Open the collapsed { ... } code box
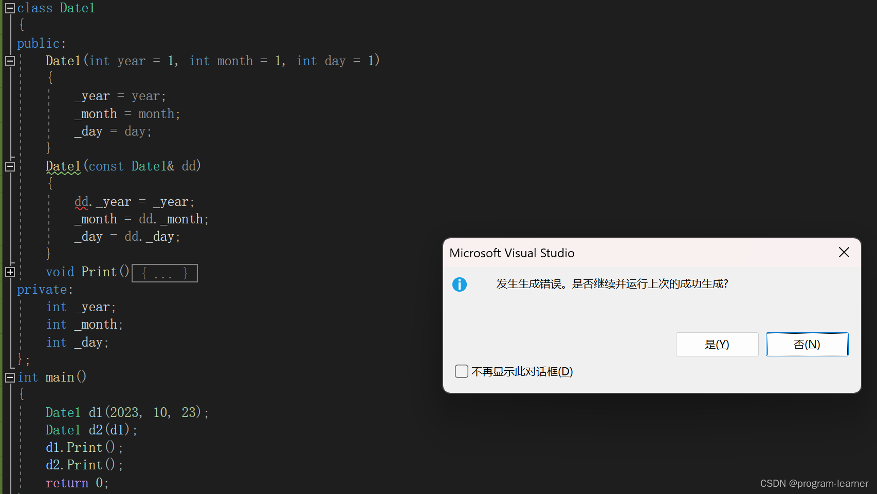This screenshot has width=877, height=494. [x=165, y=273]
